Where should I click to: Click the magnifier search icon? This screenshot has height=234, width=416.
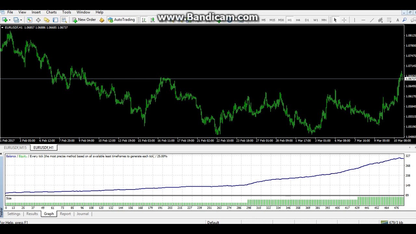pos(405,20)
